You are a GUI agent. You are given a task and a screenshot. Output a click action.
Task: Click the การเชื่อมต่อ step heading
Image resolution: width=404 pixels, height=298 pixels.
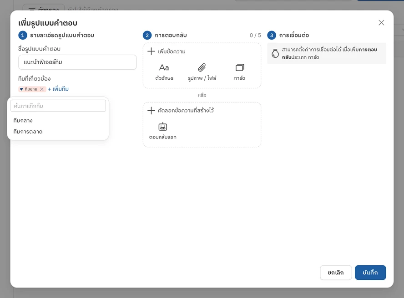pos(294,35)
